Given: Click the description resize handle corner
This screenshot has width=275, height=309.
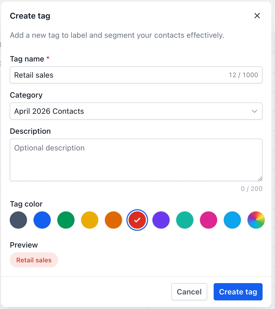Looking at the screenshot, I should point(260,179).
